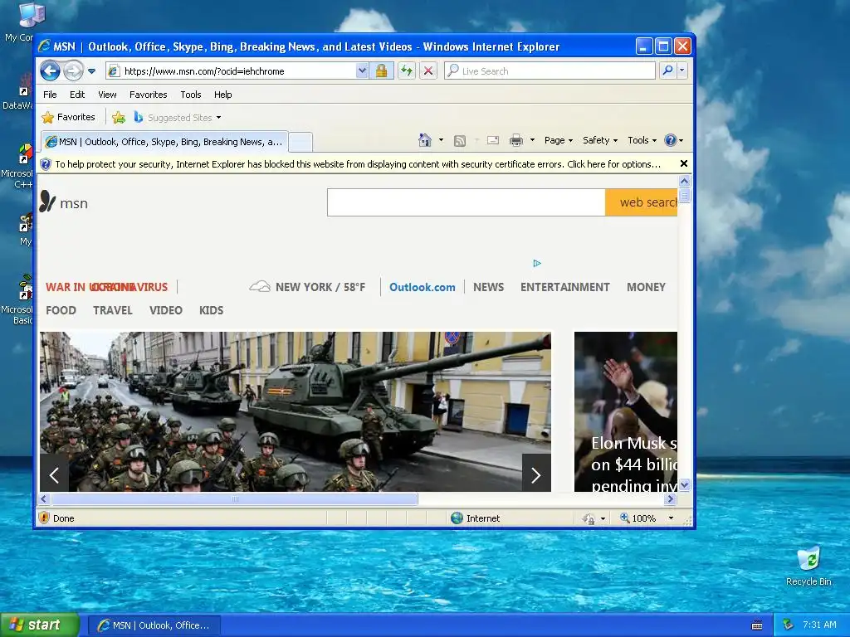Viewport: 850px width, 637px height.
Task: Show next slide in news carousel
Action: tap(536, 475)
